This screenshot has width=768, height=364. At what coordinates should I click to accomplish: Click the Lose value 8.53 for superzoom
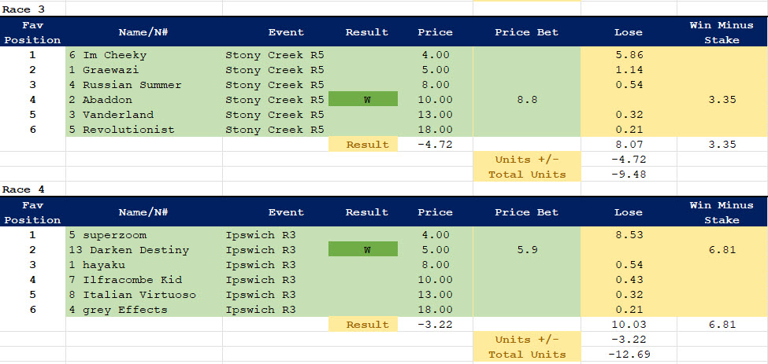point(628,235)
